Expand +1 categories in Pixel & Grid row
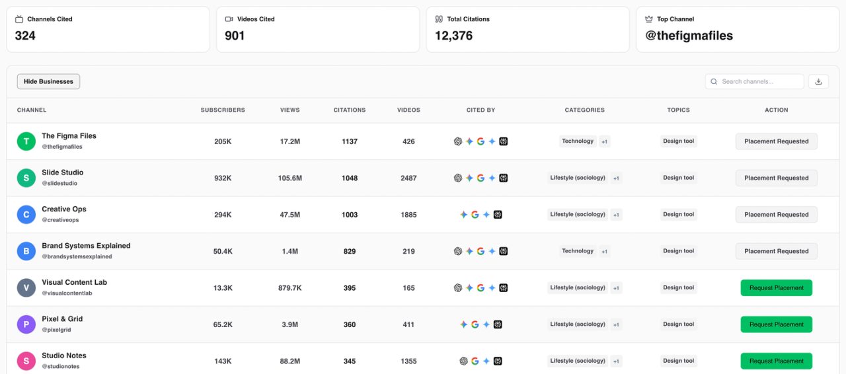 tap(616, 324)
